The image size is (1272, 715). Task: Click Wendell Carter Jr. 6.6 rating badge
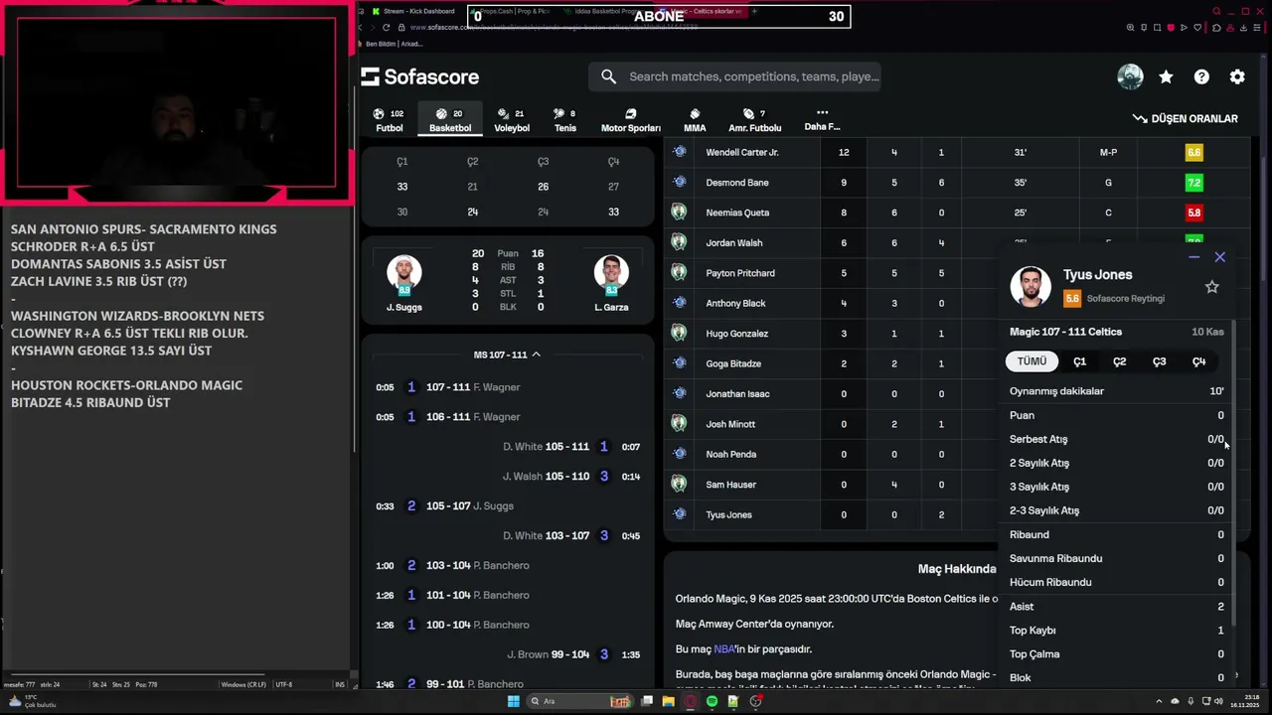coord(1193,152)
